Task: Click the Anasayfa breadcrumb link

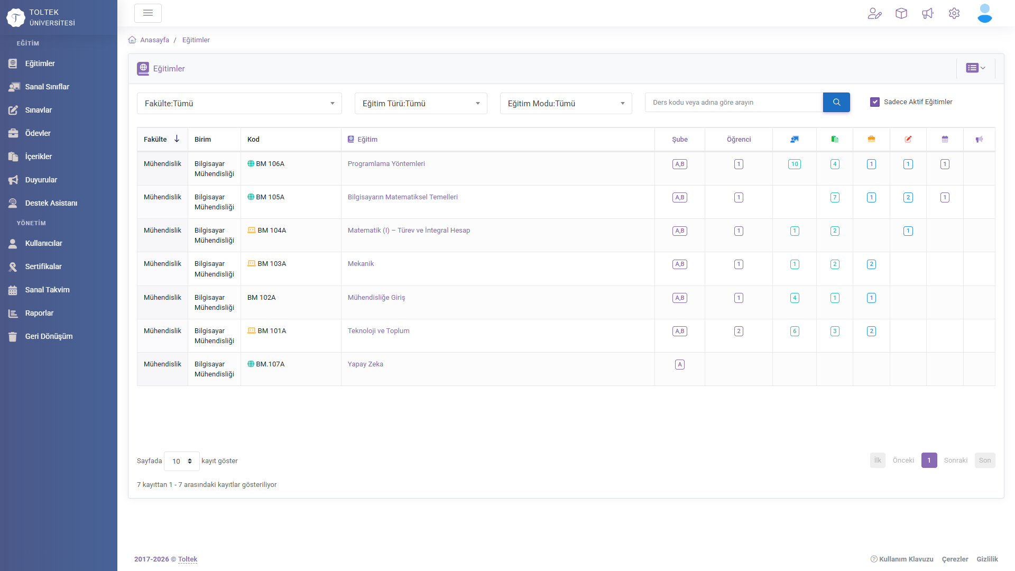Action: [x=154, y=40]
